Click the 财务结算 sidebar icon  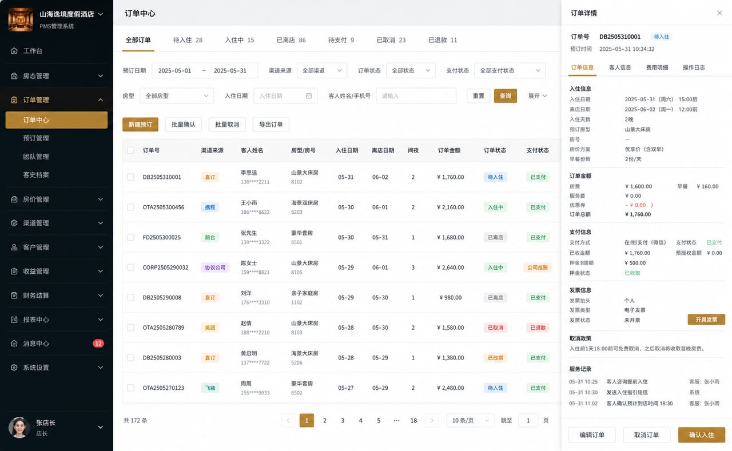click(14, 296)
